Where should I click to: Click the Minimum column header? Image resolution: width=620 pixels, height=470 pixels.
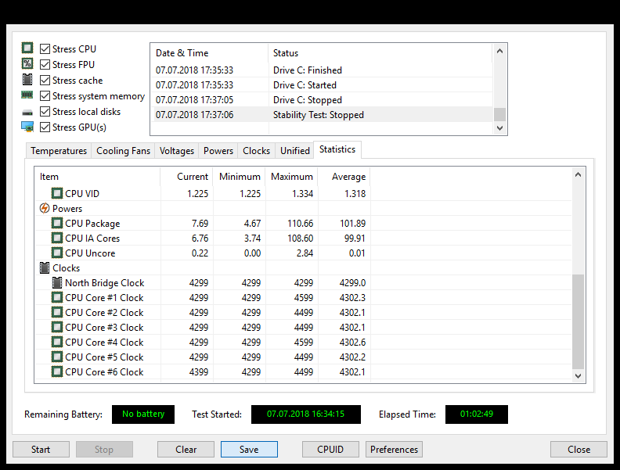[x=240, y=177]
